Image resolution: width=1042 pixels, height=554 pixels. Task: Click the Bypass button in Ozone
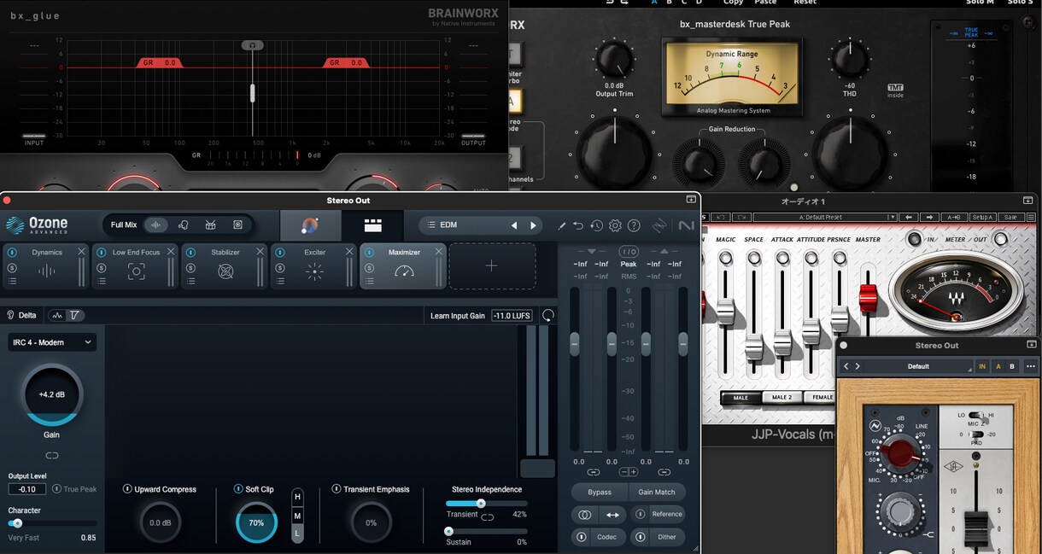[x=600, y=492]
